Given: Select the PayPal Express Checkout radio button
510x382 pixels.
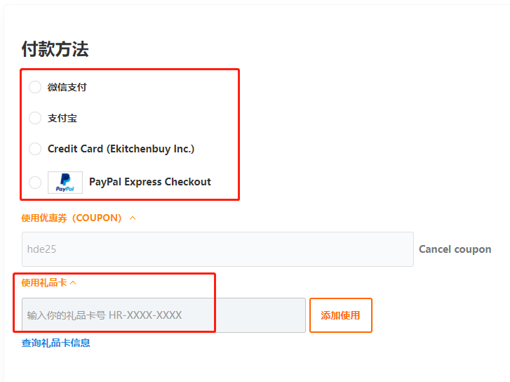Looking at the screenshot, I should tap(35, 182).
